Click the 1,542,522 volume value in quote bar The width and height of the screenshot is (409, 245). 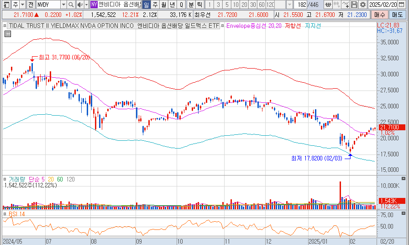103,15
